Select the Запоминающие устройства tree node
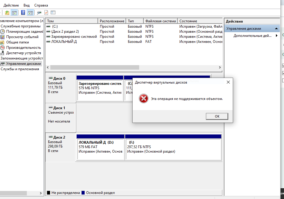 21,58
